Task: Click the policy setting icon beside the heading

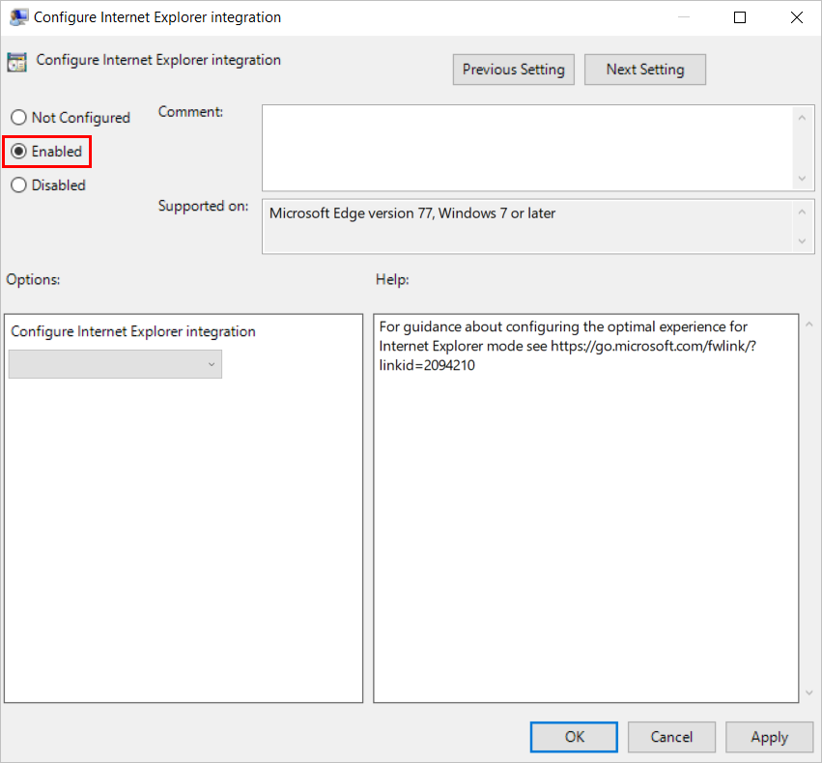Action: pyautogui.click(x=16, y=63)
